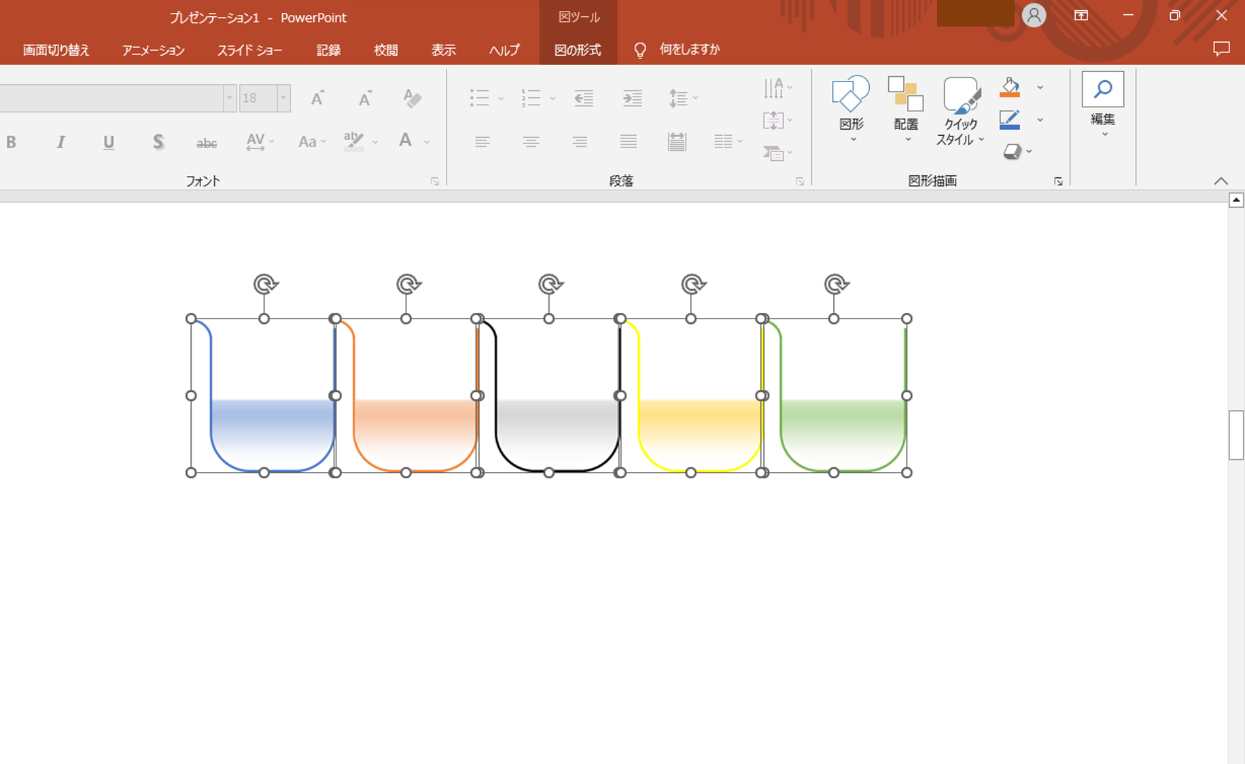Screen dimensions: 1245x764
Task: Apply shape outline color
Action: click(x=1010, y=120)
